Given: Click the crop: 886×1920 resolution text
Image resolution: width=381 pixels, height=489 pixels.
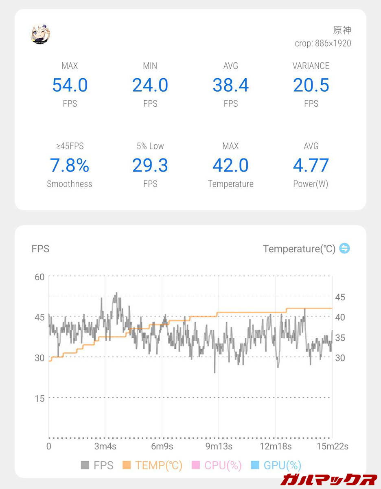Looking at the screenshot, I should 323,43.
